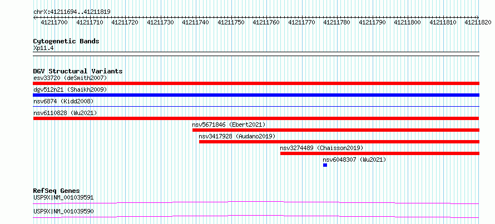Click ruler position 41211820

coord(478,22)
